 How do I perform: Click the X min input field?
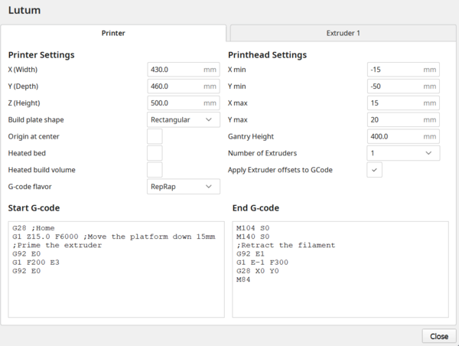403,70
